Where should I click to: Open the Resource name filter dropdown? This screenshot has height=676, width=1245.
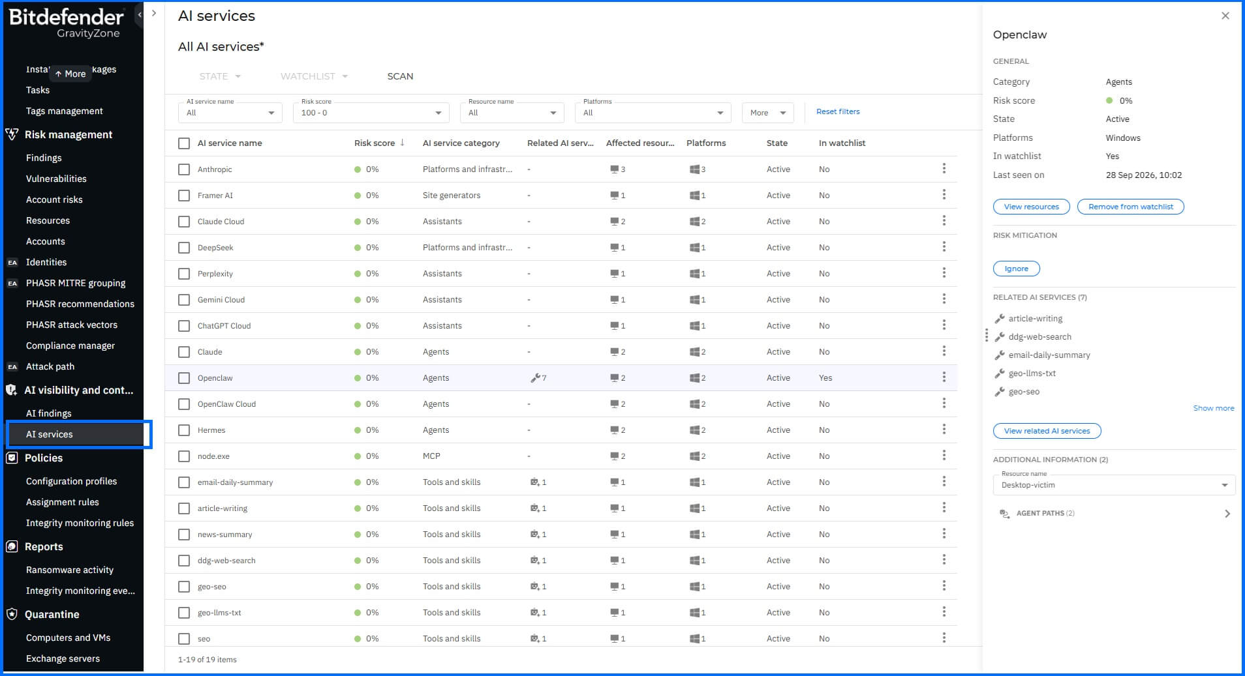pyautogui.click(x=512, y=112)
